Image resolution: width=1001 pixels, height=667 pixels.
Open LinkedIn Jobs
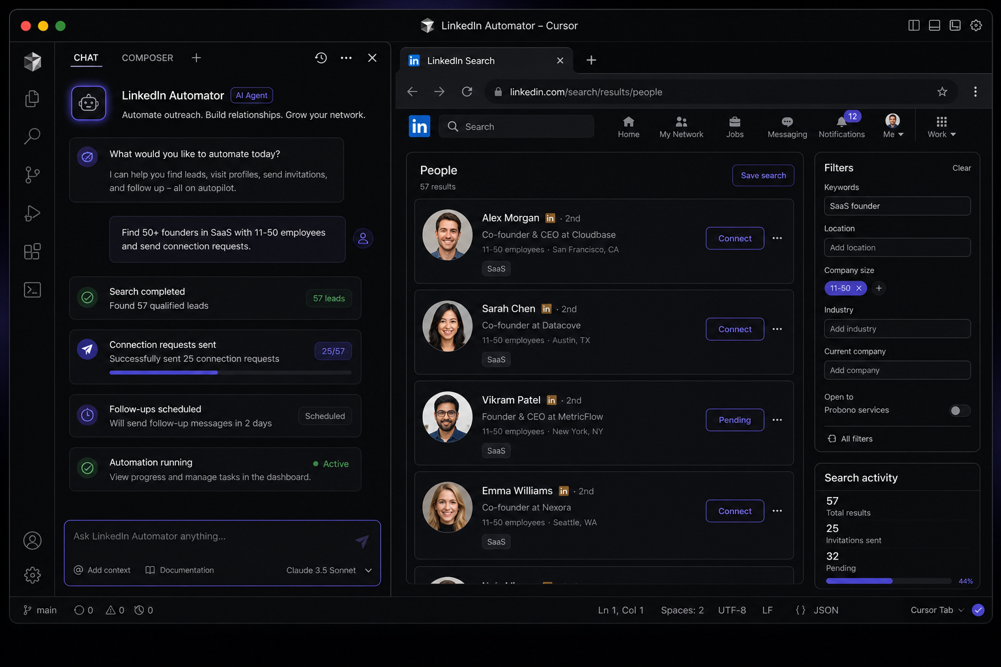(734, 127)
